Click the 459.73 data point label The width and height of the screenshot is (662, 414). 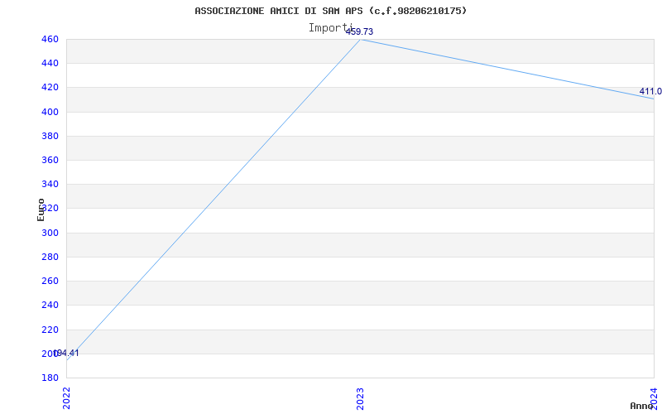[359, 31]
